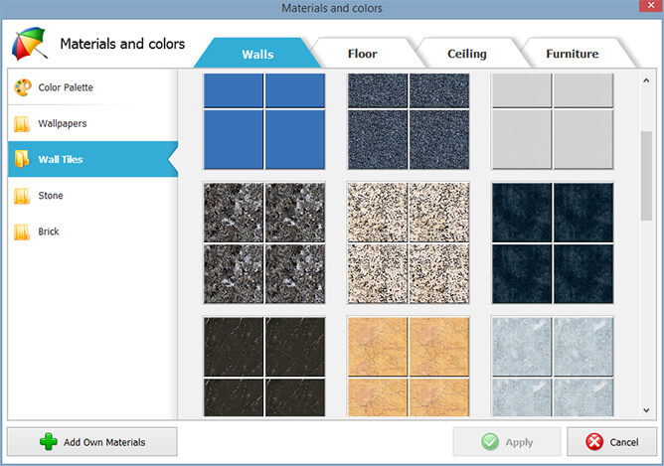
Task: Click the Stone folder icon
Action: tap(22, 196)
